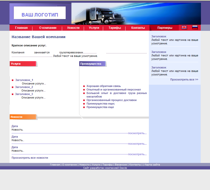Click the Услуги section header
This screenshot has height=190, width=210.
23,64
